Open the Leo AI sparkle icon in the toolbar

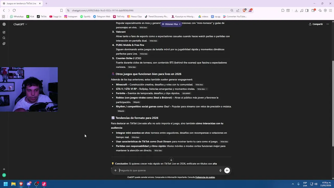click(320, 10)
